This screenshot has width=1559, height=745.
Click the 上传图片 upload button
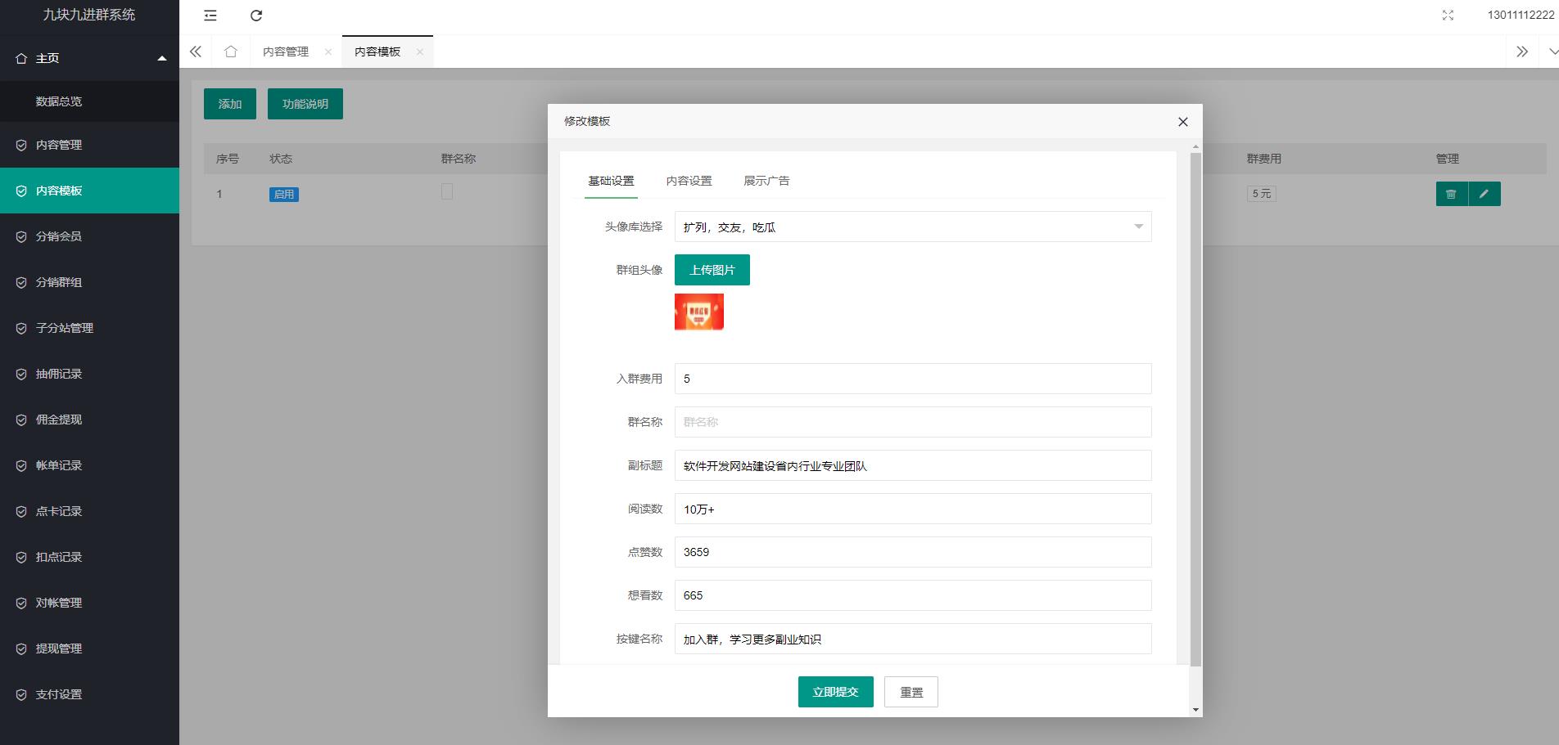click(x=712, y=270)
